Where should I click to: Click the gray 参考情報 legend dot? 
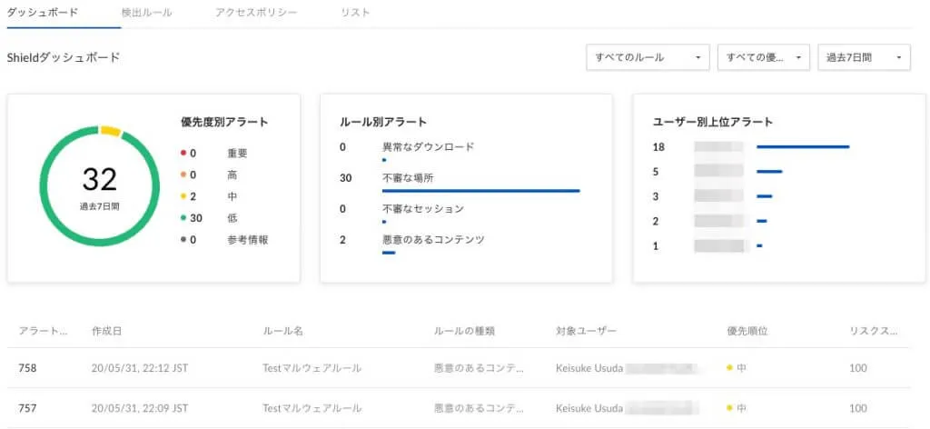(x=183, y=240)
